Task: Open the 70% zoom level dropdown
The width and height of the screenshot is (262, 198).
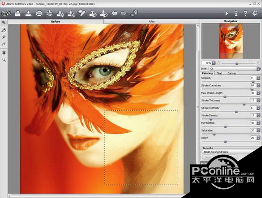Action: [214, 63]
